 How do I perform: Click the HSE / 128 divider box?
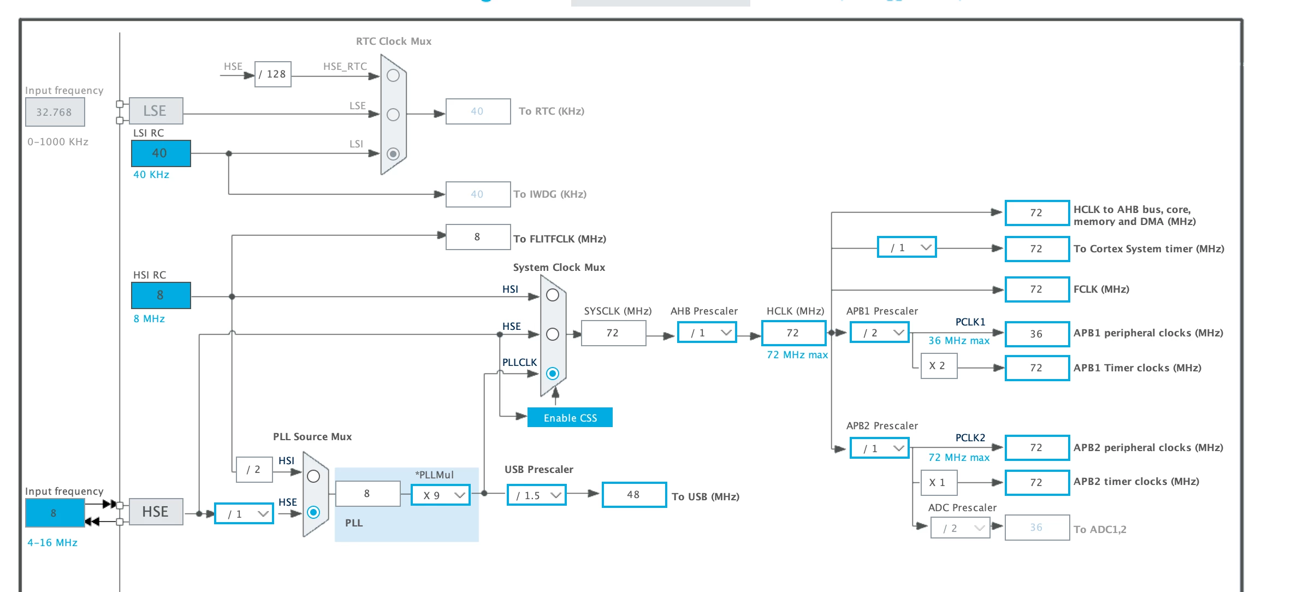273,74
